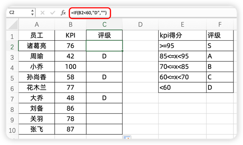Open the autofill options icon below table
Screen dimensions: 243x145
pyautogui.click(x=127, y=137)
